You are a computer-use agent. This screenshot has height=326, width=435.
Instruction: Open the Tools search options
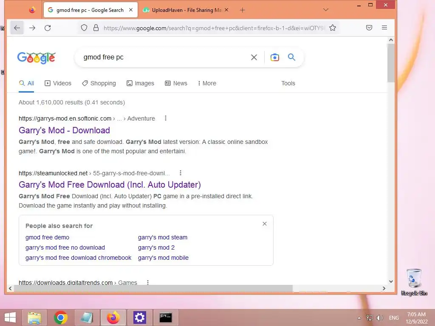coord(288,83)
